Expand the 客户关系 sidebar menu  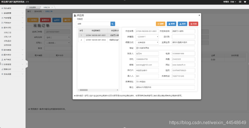pyautogui.click(x=13, y=60)
